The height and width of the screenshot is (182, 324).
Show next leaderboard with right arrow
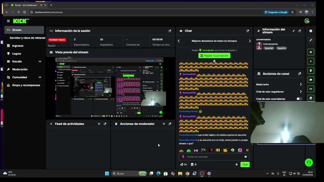point(250,41)
